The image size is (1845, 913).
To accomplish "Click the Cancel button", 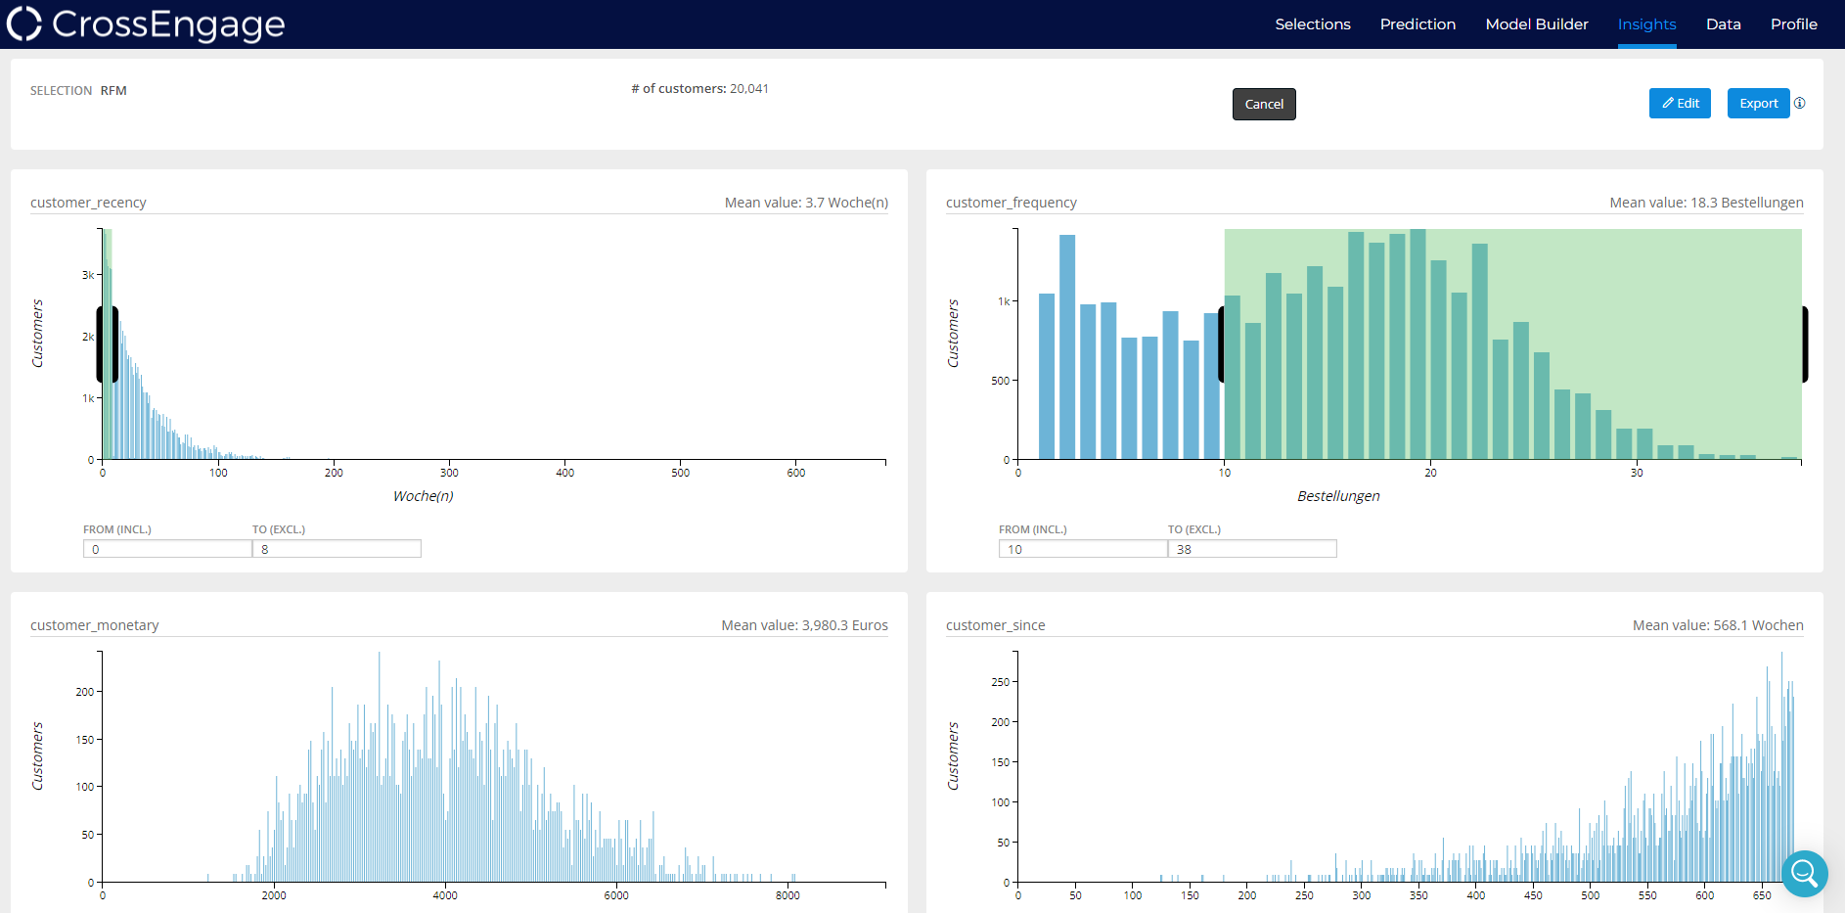I will pyautogui.click(x=1263, y=104).
